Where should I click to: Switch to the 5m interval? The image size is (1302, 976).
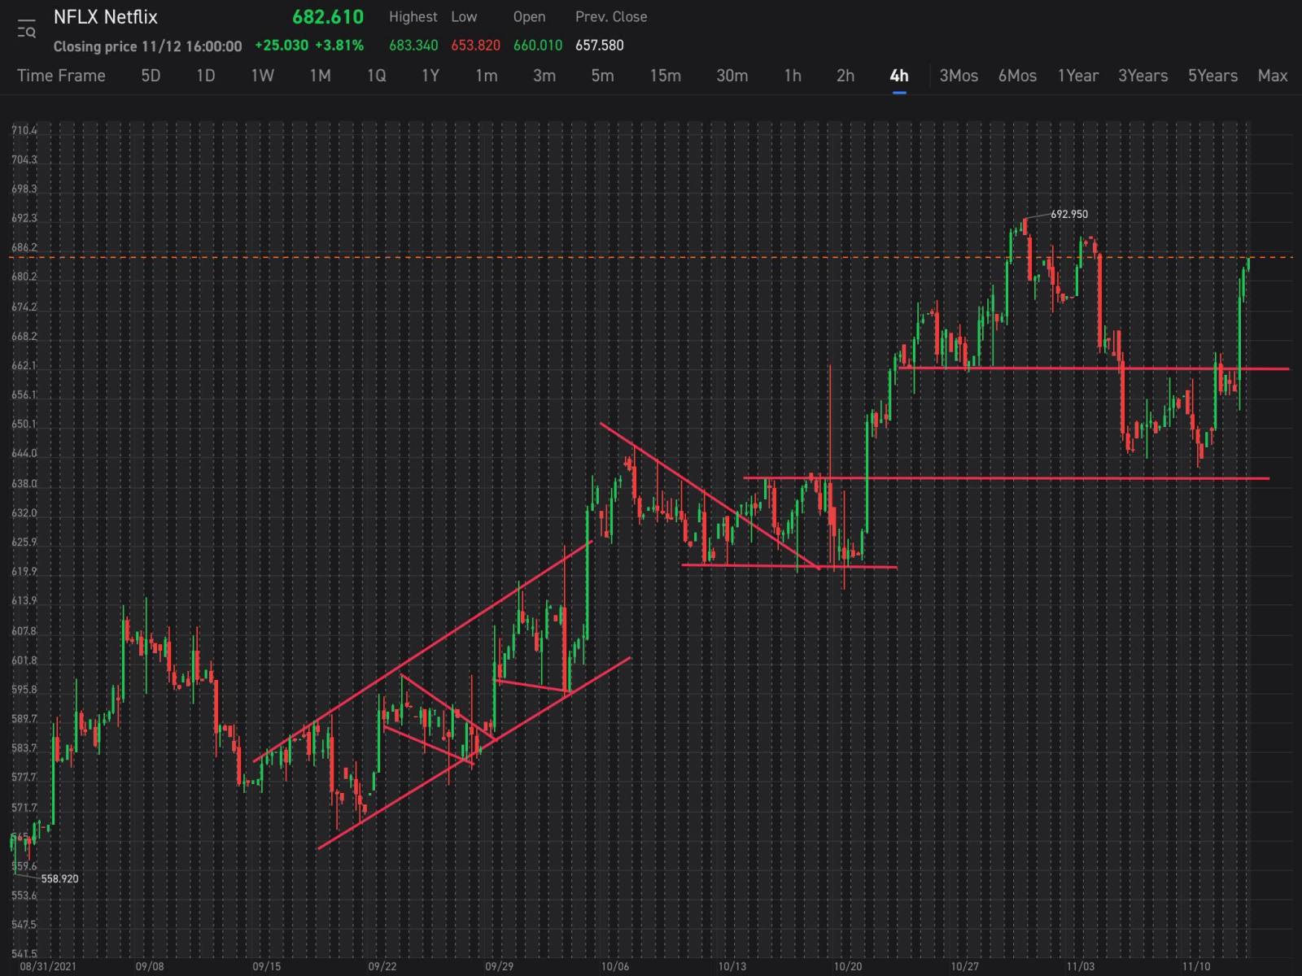click(602, 76)
